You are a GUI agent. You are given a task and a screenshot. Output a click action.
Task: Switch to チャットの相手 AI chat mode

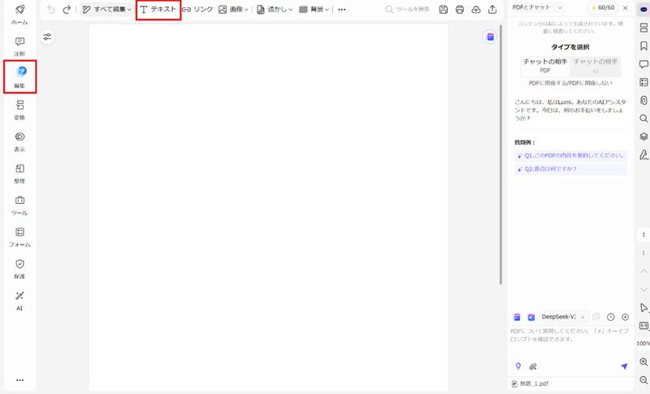[x=595, y=66]
